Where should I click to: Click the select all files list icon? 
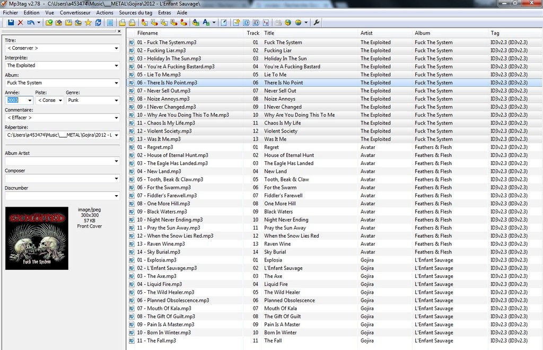110,22
